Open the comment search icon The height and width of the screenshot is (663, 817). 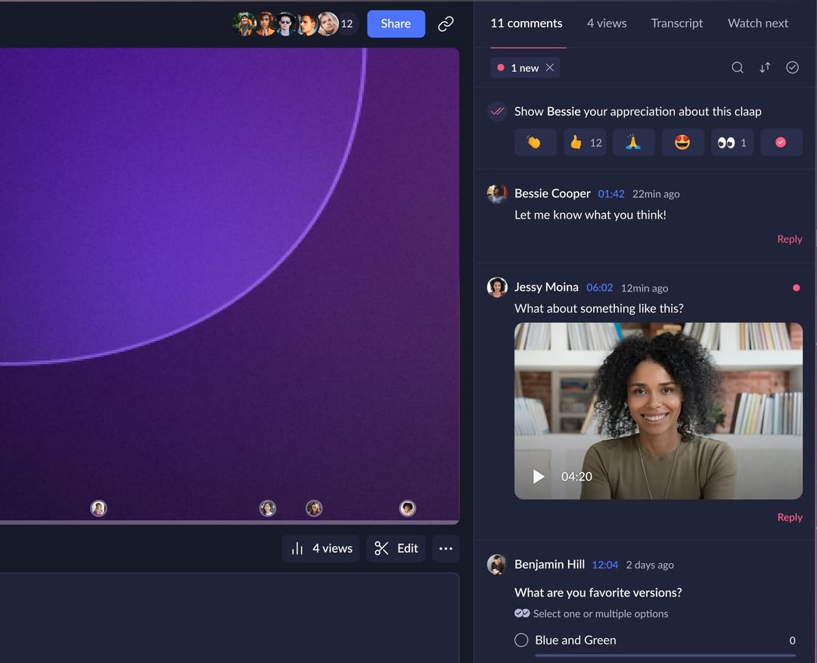738,67
